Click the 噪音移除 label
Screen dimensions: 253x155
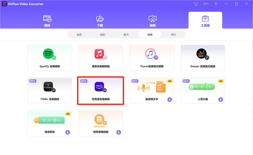[x=50, y=132]
